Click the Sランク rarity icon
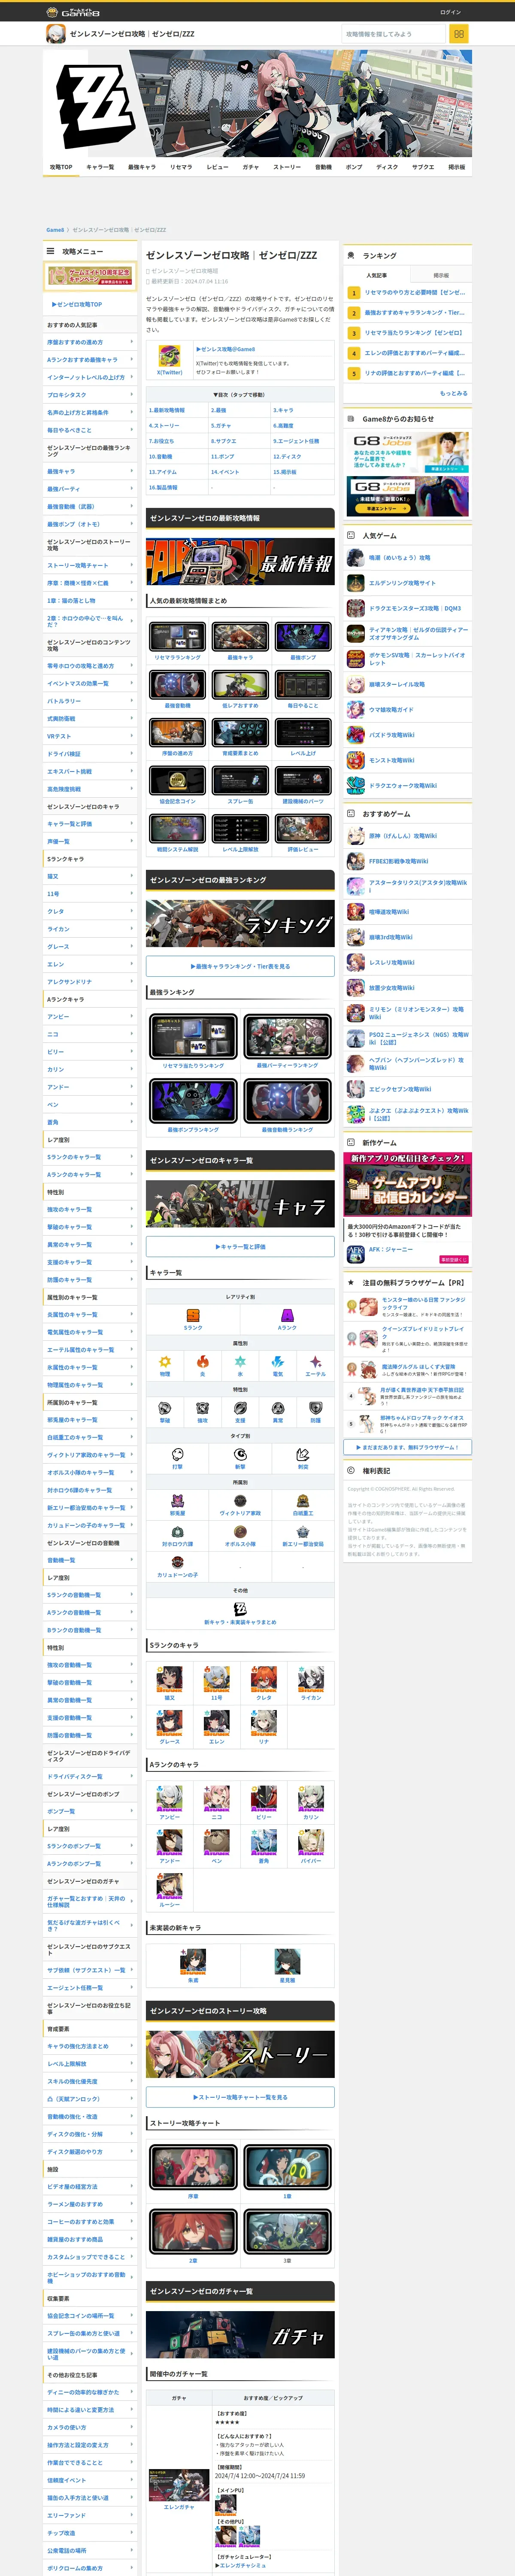 (193, 1316)
